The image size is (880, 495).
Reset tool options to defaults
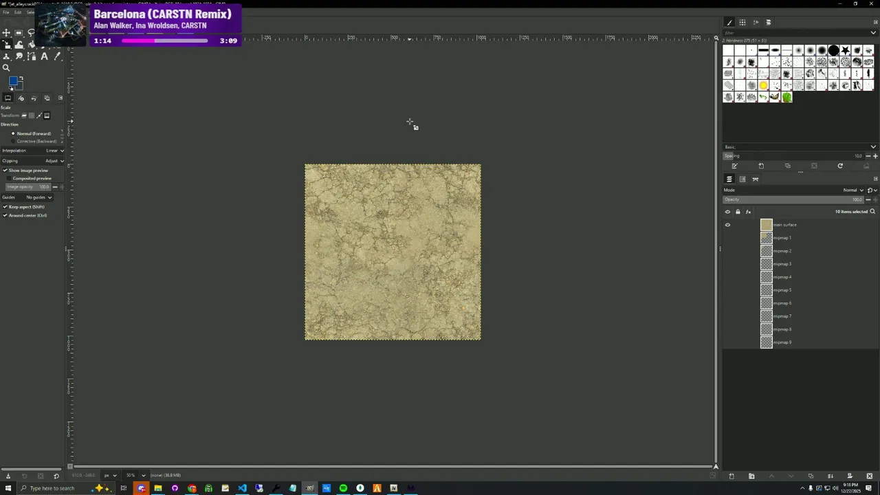pyautogui.click(x=56, y=476)
